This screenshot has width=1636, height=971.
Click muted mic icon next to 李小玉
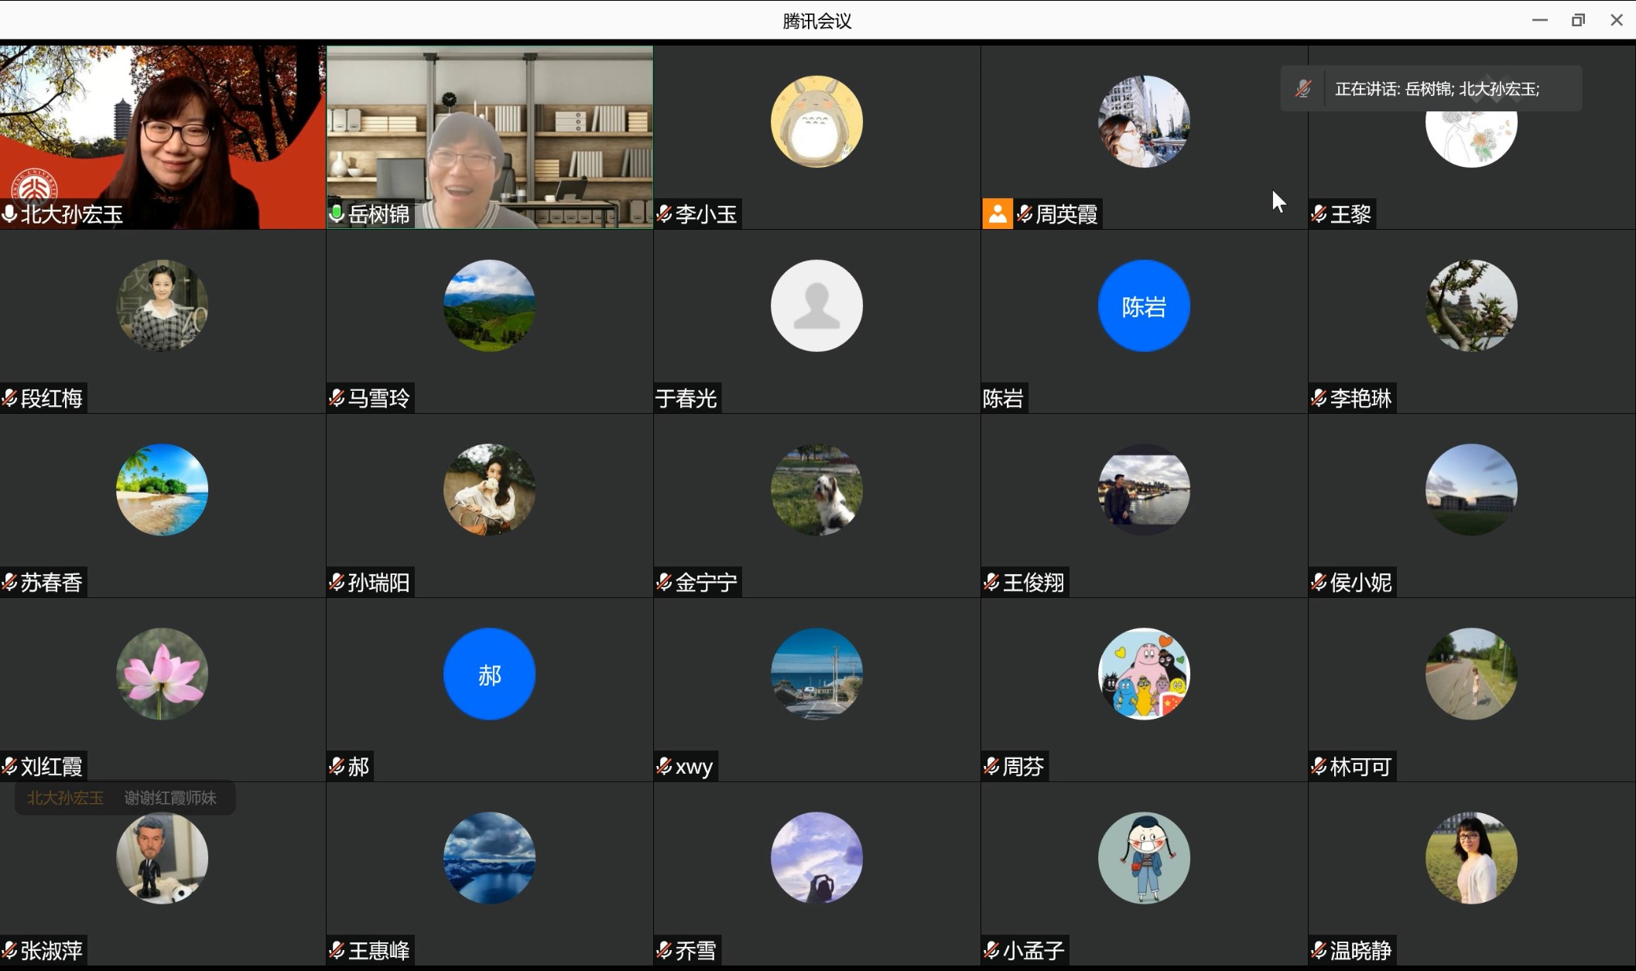click(664, 214)
